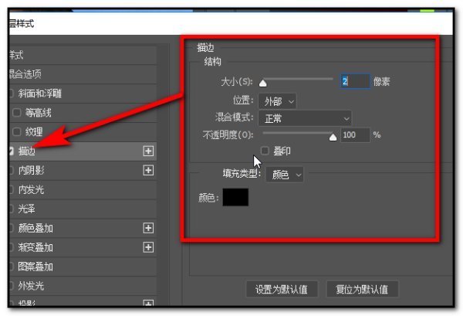This screenshot has height=316, width=463.
Task: Open the 位置 dropdown showing 外部
Action: coord(279,101)
